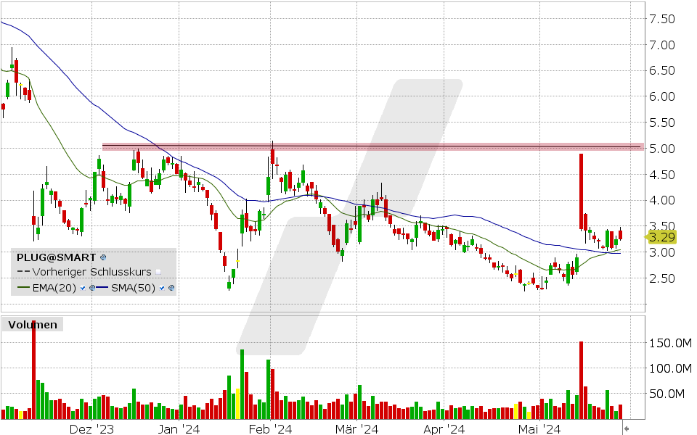Uncheck the SMA(50) indicator checkbox
The height and width of the screenshot is (435, 697).
[162, 288]
